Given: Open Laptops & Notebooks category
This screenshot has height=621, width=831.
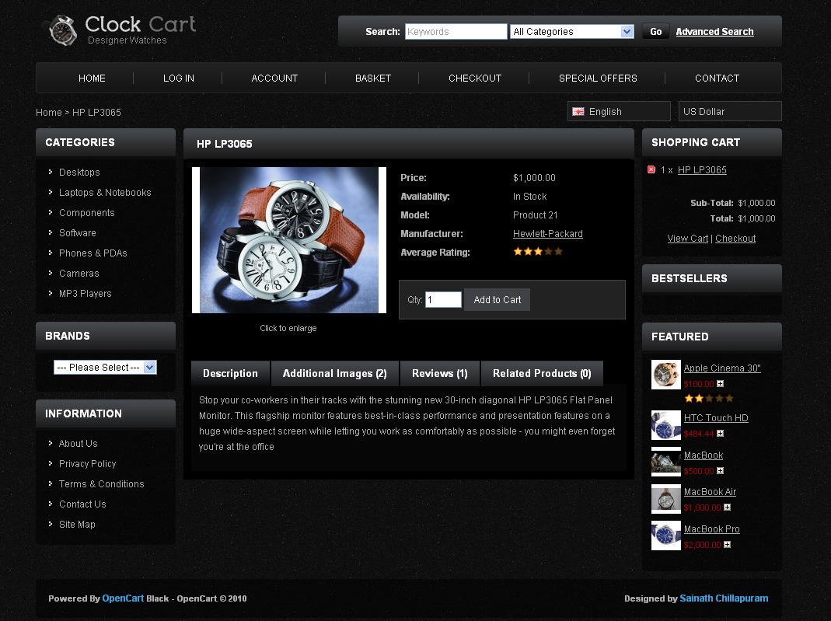Looking at the screenshot, I should point(105,192).
